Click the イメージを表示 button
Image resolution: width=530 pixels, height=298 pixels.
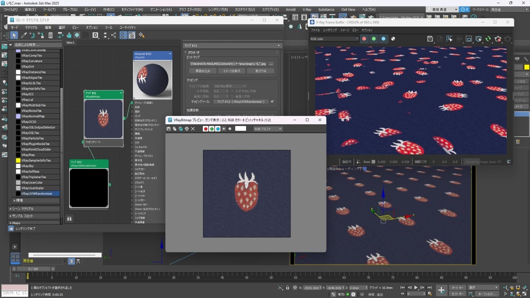232,71
